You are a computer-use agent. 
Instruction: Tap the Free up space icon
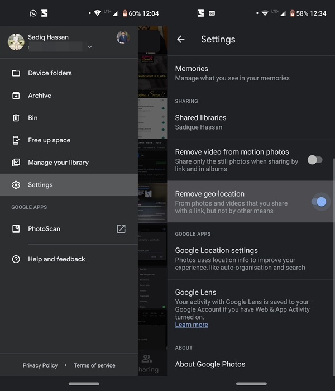click(x=16, y=140)
